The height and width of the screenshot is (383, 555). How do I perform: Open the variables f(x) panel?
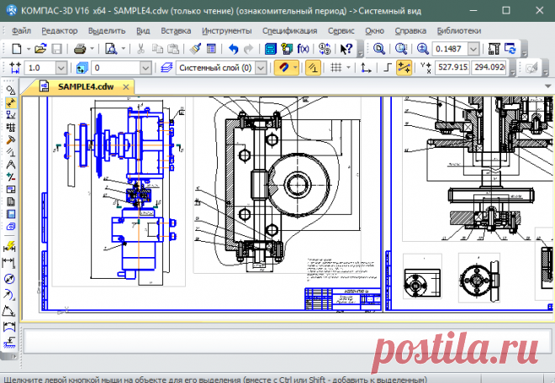303,49
